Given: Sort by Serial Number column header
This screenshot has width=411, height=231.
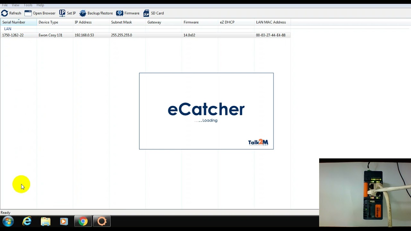Looking at the screenshot, I should [x=19, y=22].
